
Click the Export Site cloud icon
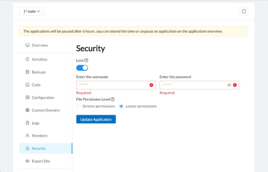[27, 161]
